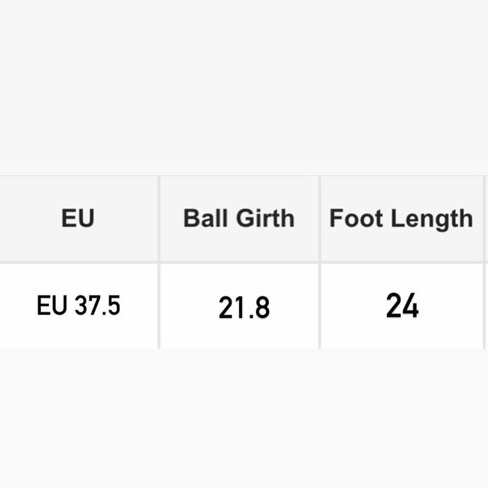488x488 pixels.
Task: Click the word "Length" in the header
Action: (430, 219)
